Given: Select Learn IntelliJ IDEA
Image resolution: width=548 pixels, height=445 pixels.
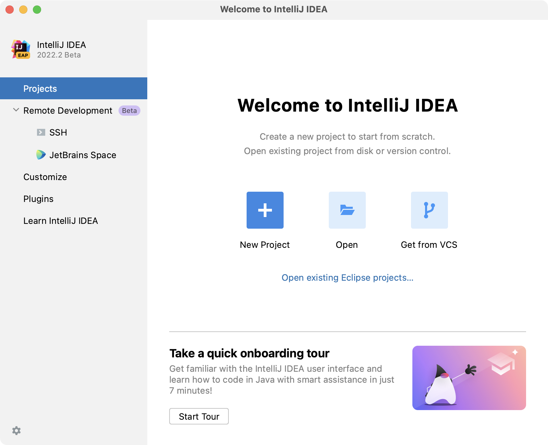Looking at the screenshot, I should tap(61, 221).
